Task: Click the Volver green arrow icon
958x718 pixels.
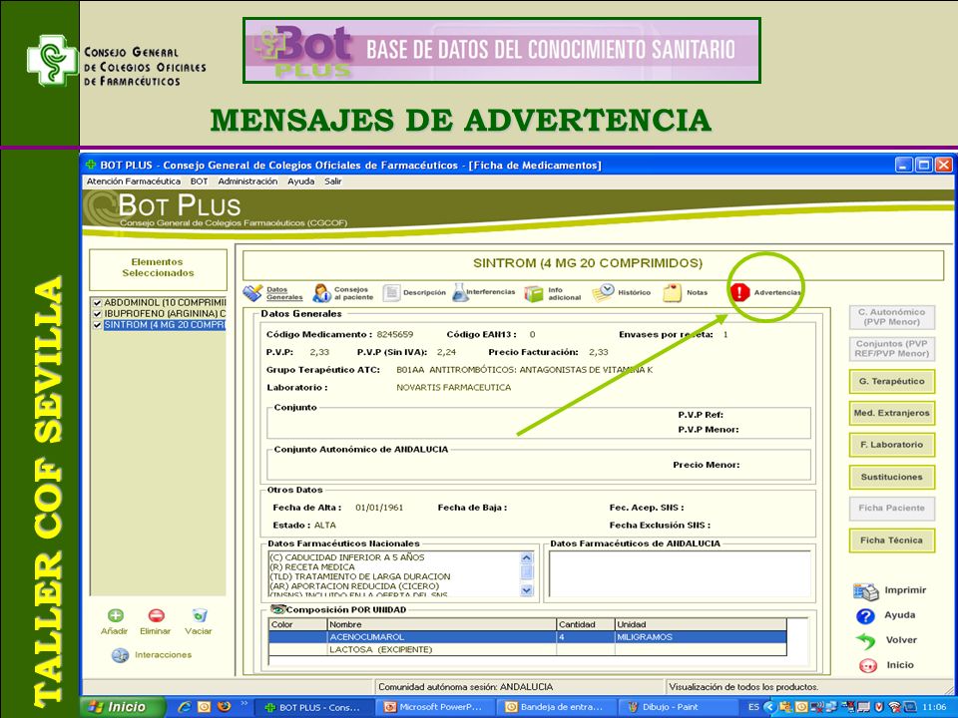Action: pos(866,640)
